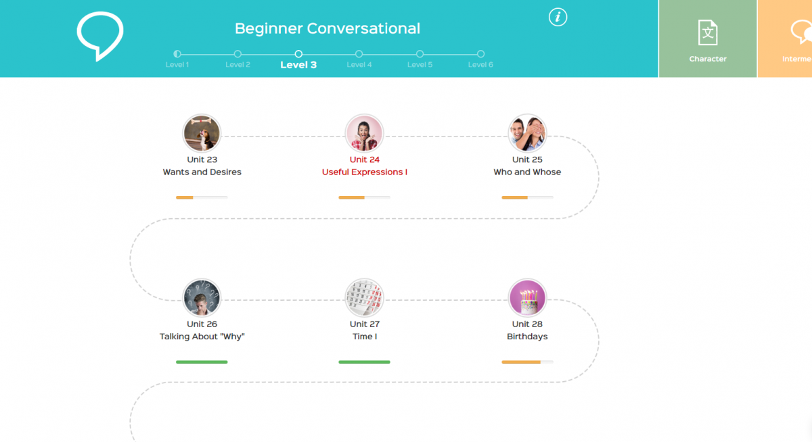The image size is (812, 442).
Task: Click the Wants and Desires title
Action: point(202,172)
